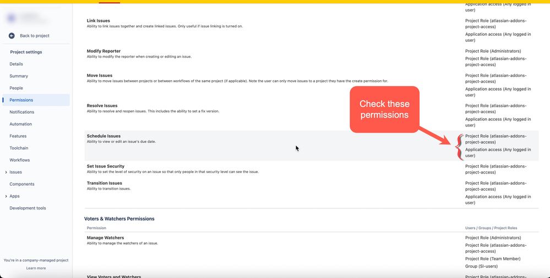Click Project Role (Team Member) entry

tap(493, 259)
